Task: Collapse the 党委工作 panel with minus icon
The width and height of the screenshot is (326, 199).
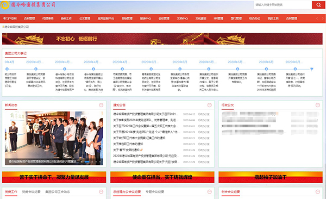Action: click(x=101, y=192)
